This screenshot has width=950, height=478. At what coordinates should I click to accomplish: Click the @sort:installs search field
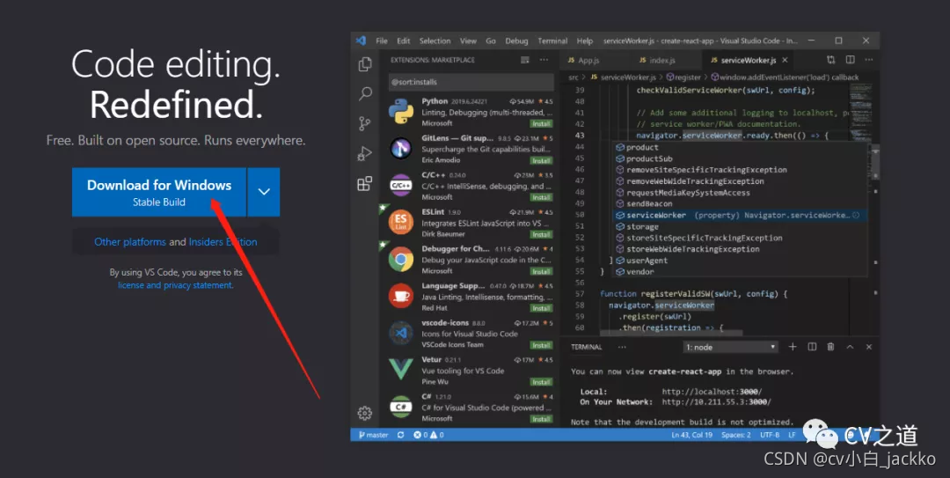tap(471, 82)
